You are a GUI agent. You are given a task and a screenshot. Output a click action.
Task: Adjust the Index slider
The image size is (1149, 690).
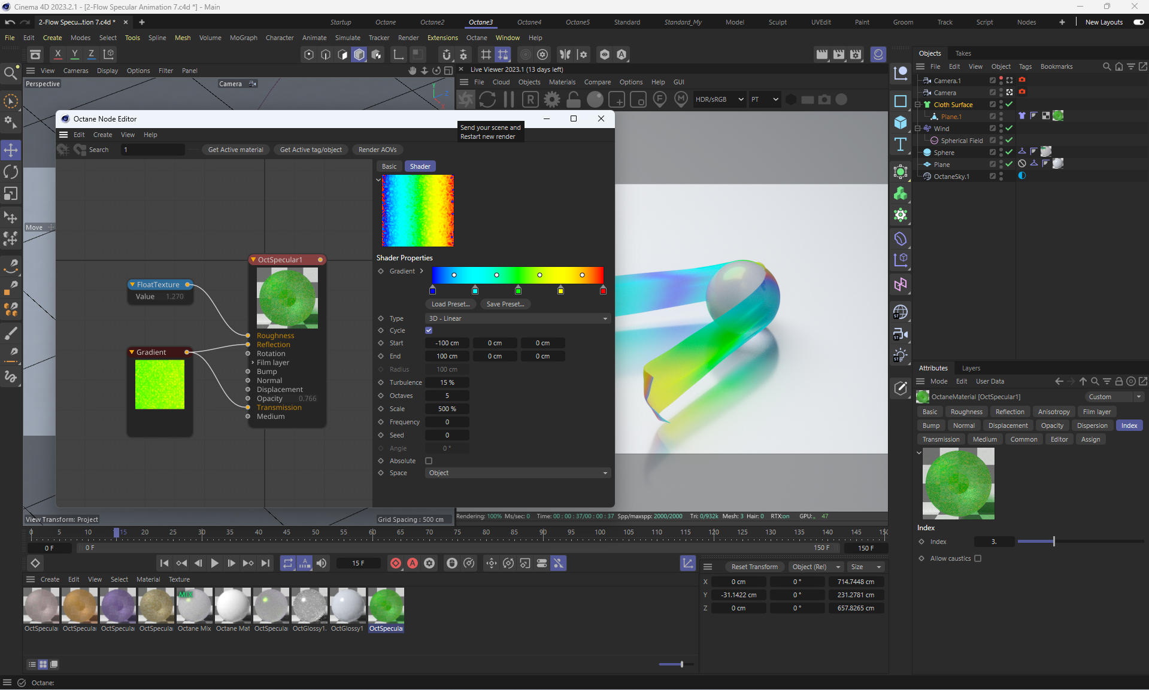pos(1081,542)
